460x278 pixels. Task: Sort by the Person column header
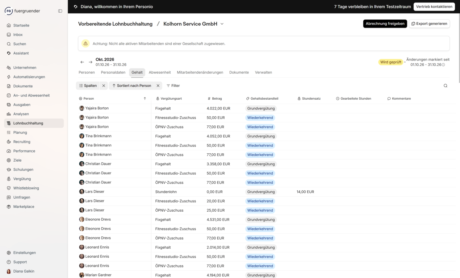[x=112, y=99]
